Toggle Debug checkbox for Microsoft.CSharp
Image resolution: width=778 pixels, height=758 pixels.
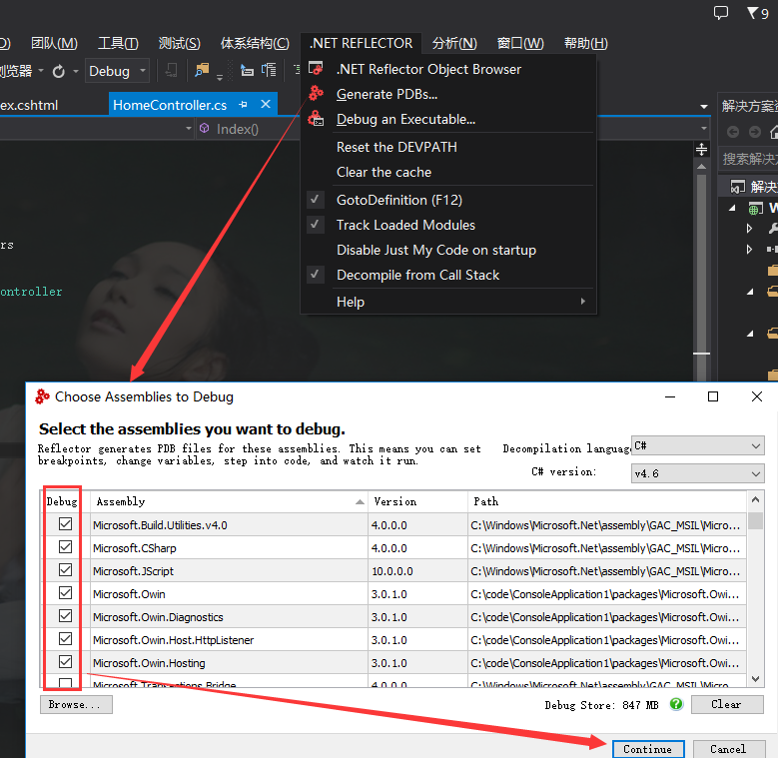pos(65,546)
